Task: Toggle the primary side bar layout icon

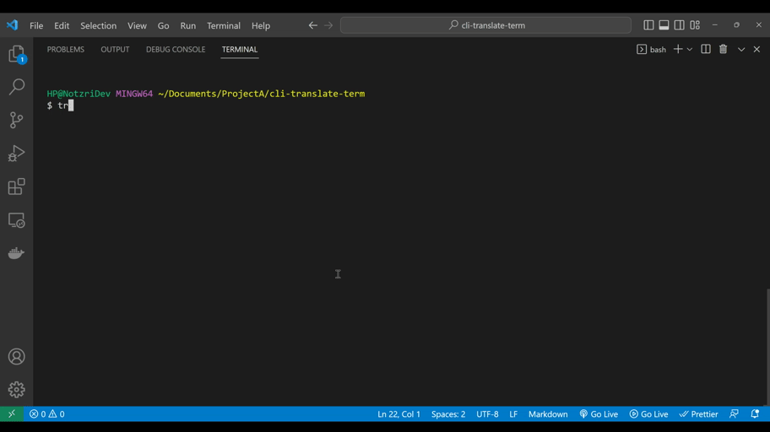Action: pos(648,25)
